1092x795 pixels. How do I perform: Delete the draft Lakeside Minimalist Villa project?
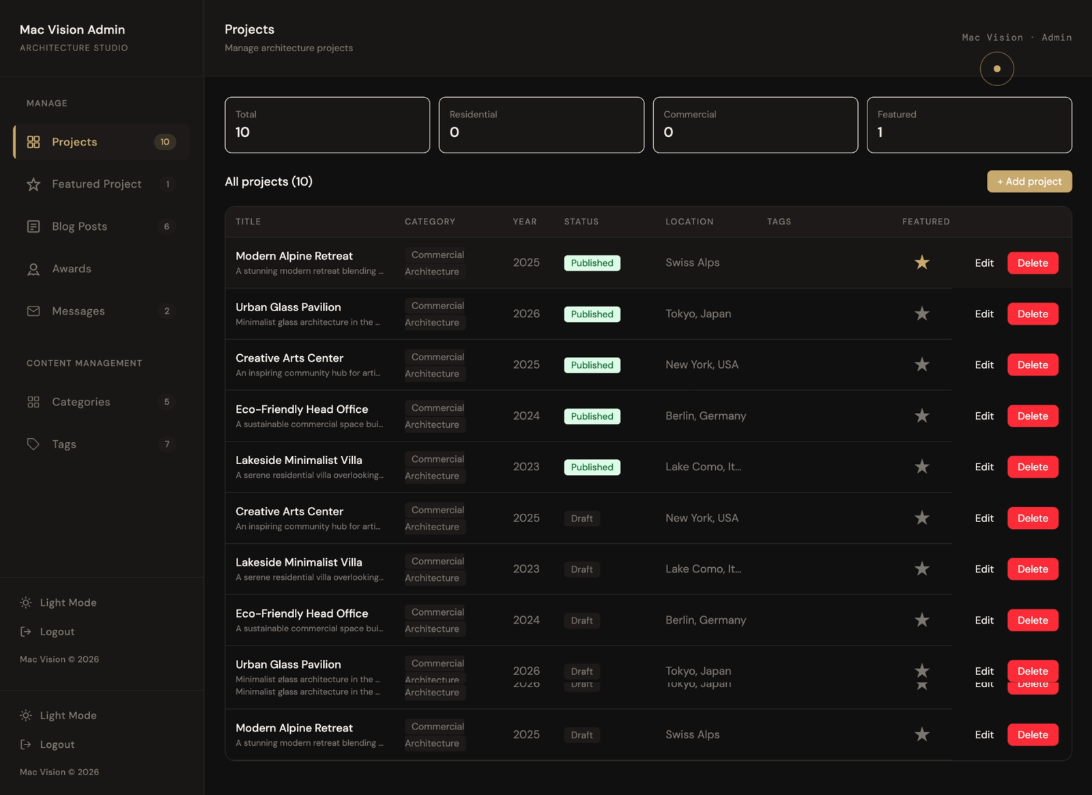coord(1033,569)
